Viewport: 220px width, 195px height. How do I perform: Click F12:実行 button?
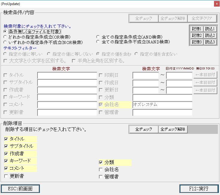(x=199, y=189)
